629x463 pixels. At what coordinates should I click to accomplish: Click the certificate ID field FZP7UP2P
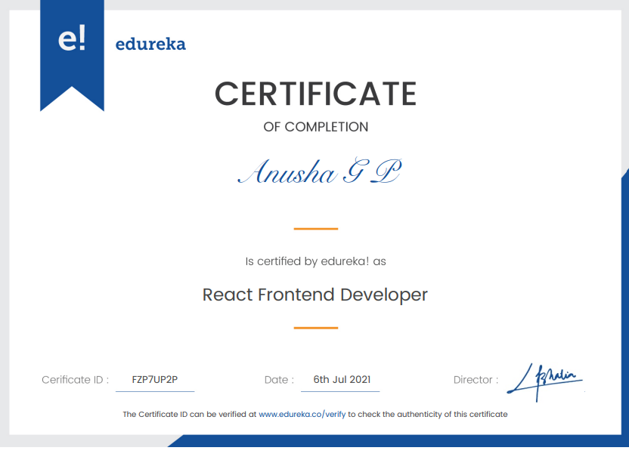(154, 380)
